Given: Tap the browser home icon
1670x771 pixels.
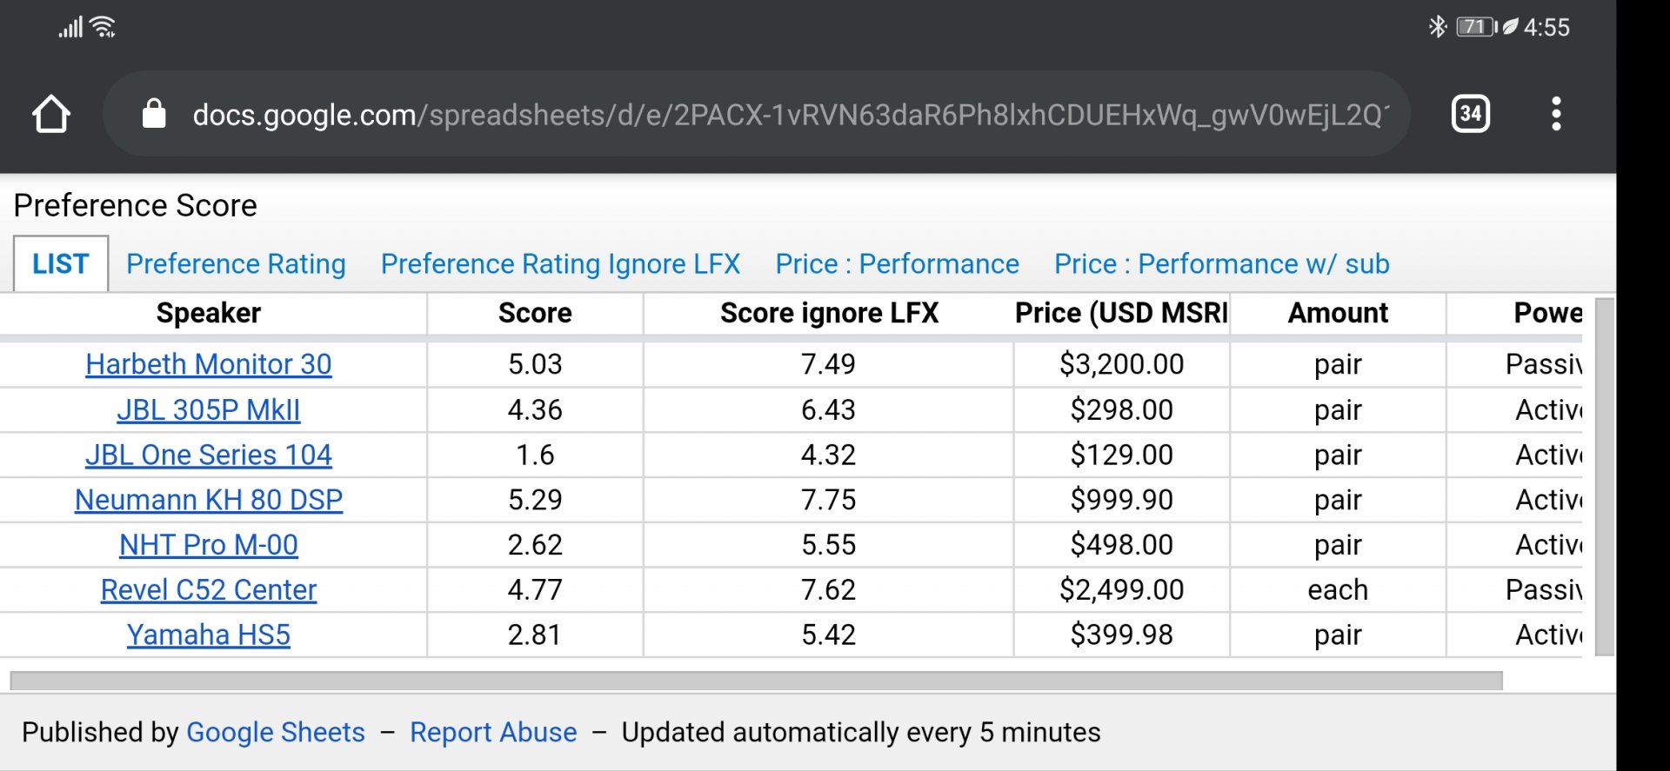Looking at the screenshot, I should [51, 114].
